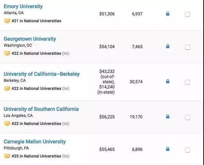
Task: Click the lock icon in Emory University row
Action: [168, 14]
